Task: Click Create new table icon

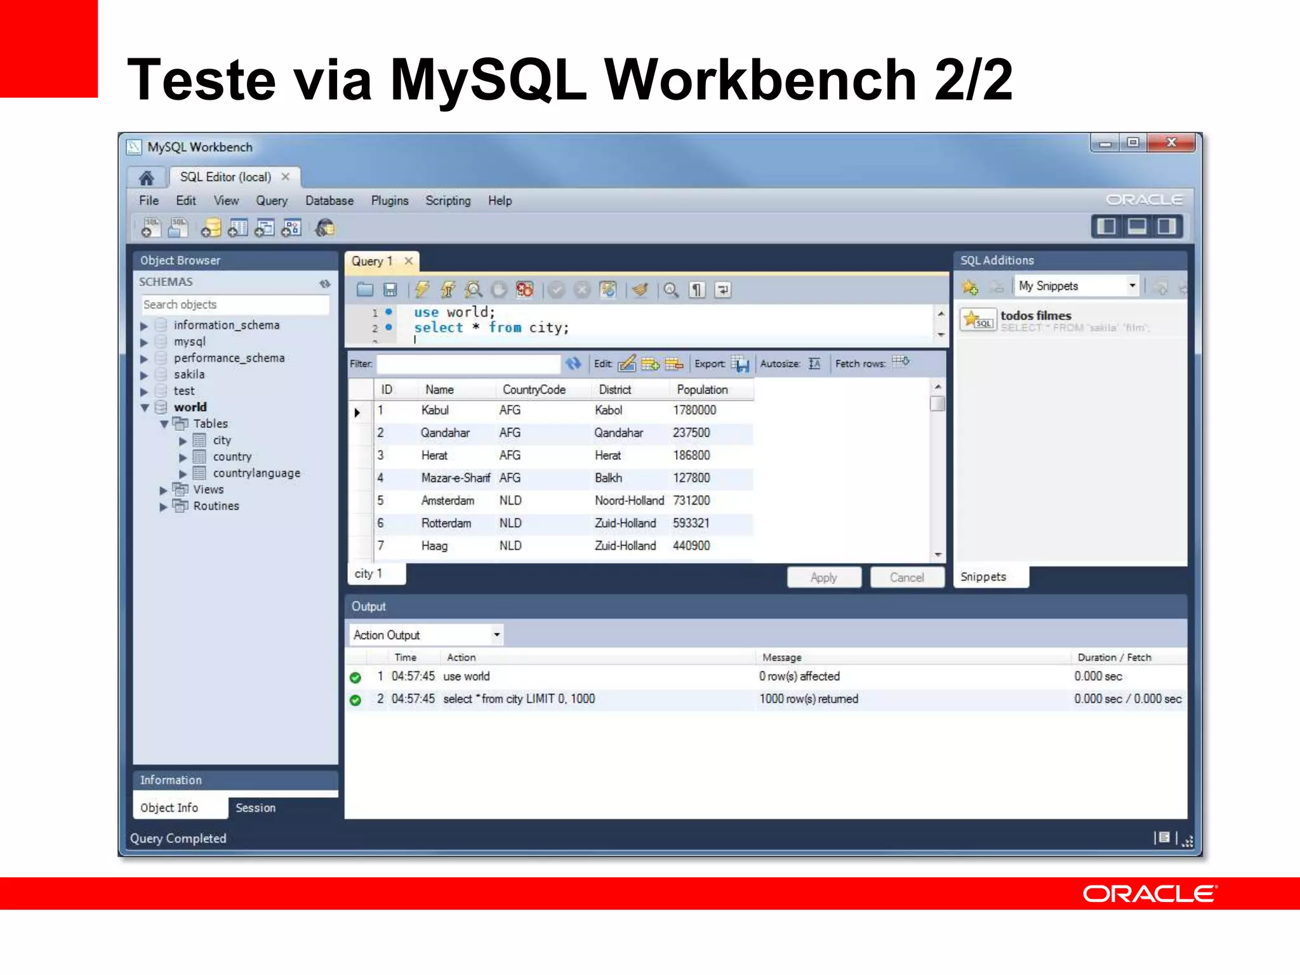Action: point(238,227)
